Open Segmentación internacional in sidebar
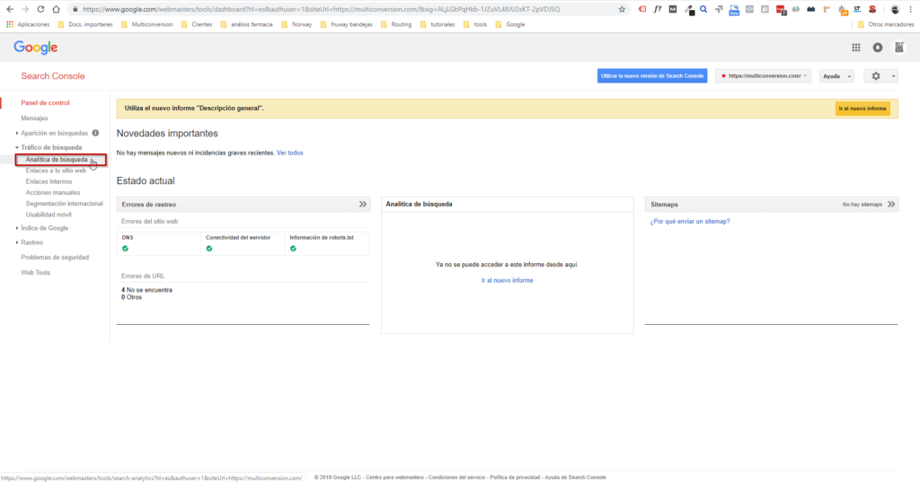Screen dimensions: 920x482 click(x=64, y=204)
